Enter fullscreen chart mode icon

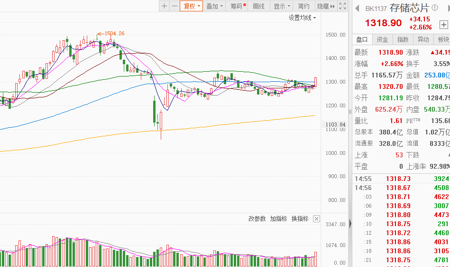(342, 6)
